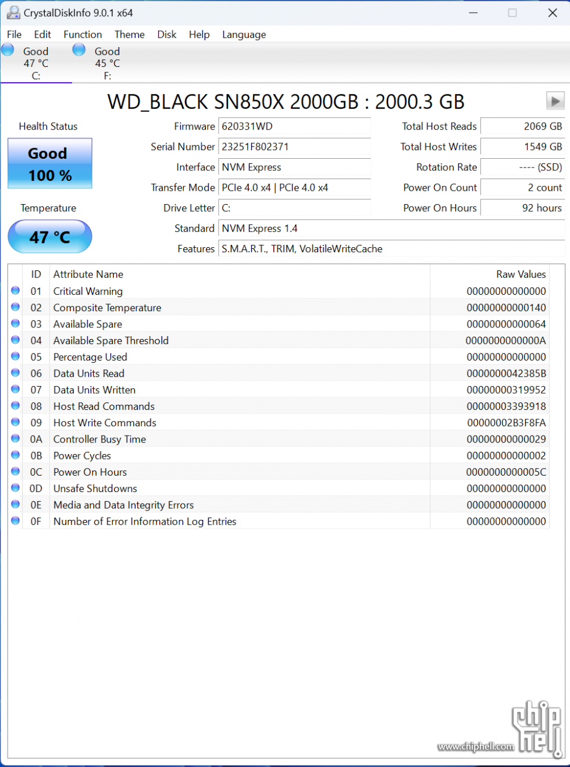This screenshot has height=767, width=570.
Task: Click Power On Count value 2 count
Action: [x=522, y=187]
